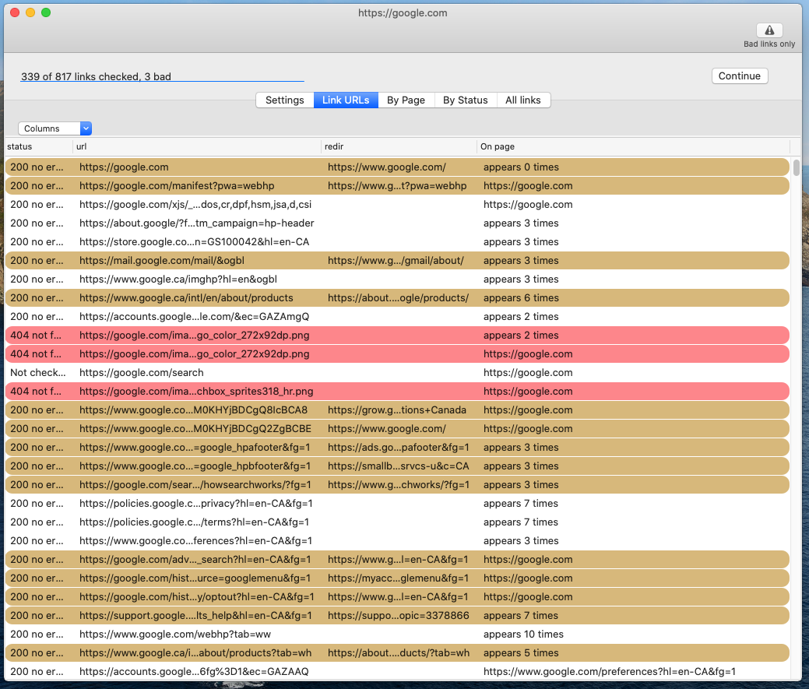Select the accounts.google GAZAmgQ url row

point(397,317)
